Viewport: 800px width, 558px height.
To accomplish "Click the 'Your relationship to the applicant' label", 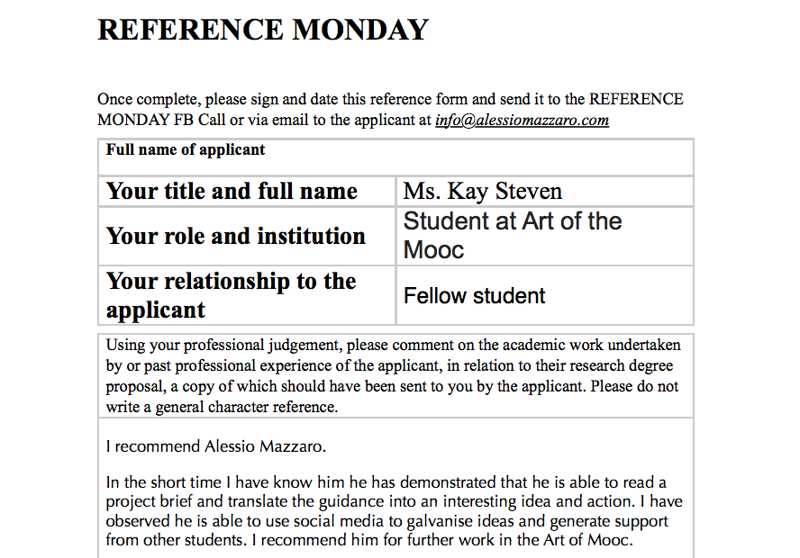I will [x=232, y=295].
